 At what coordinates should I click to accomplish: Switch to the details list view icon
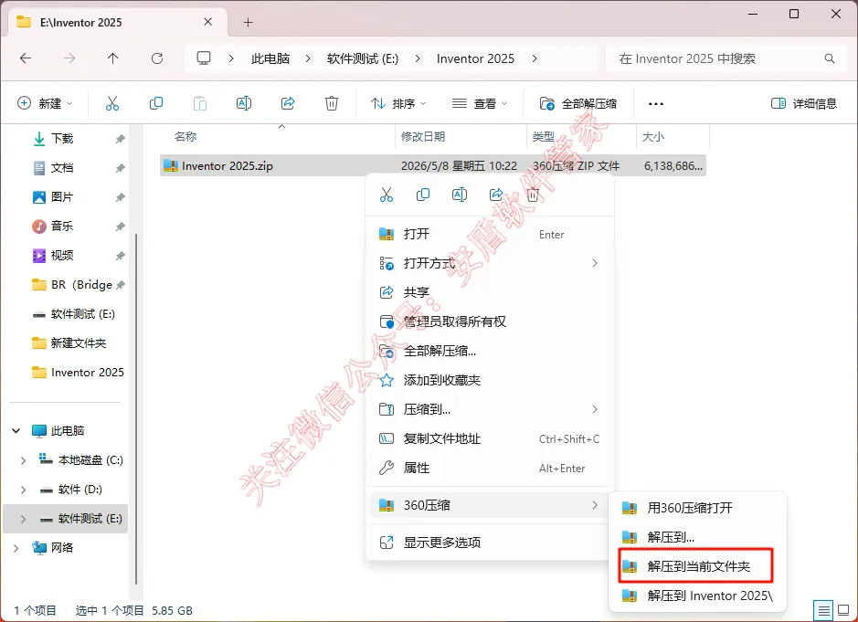(823, 610)
